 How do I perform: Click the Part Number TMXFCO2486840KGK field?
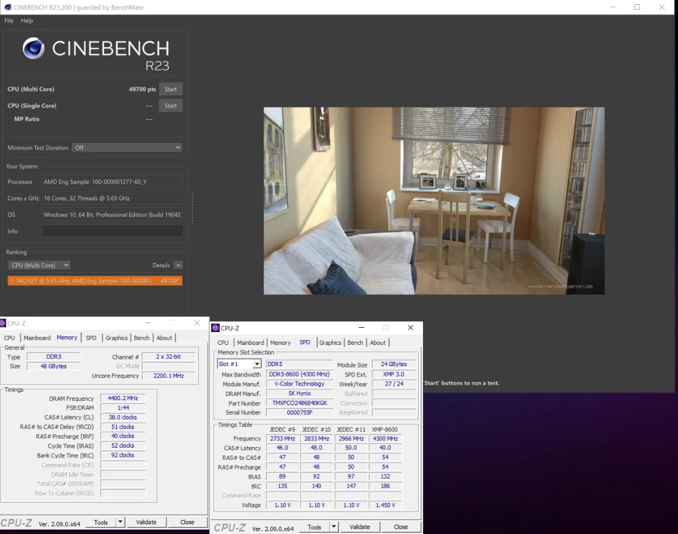click(299, 403)
